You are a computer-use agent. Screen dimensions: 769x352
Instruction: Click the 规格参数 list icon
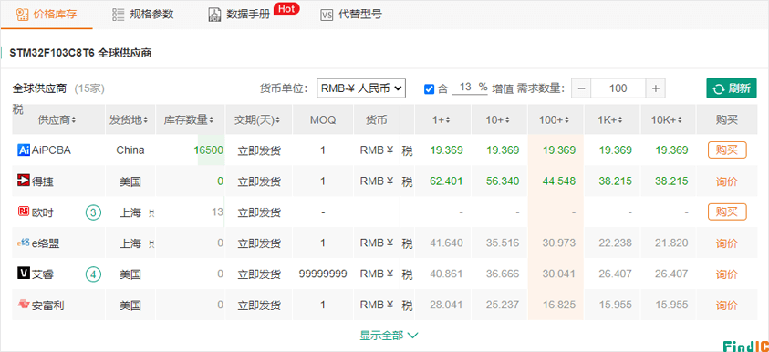tap(119, 15)
